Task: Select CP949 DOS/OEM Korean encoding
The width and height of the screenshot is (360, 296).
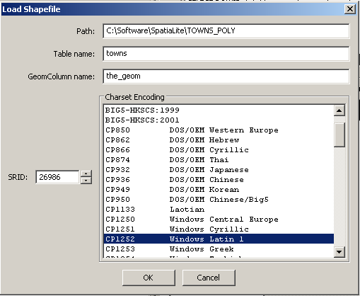Action: pos(219,190)
